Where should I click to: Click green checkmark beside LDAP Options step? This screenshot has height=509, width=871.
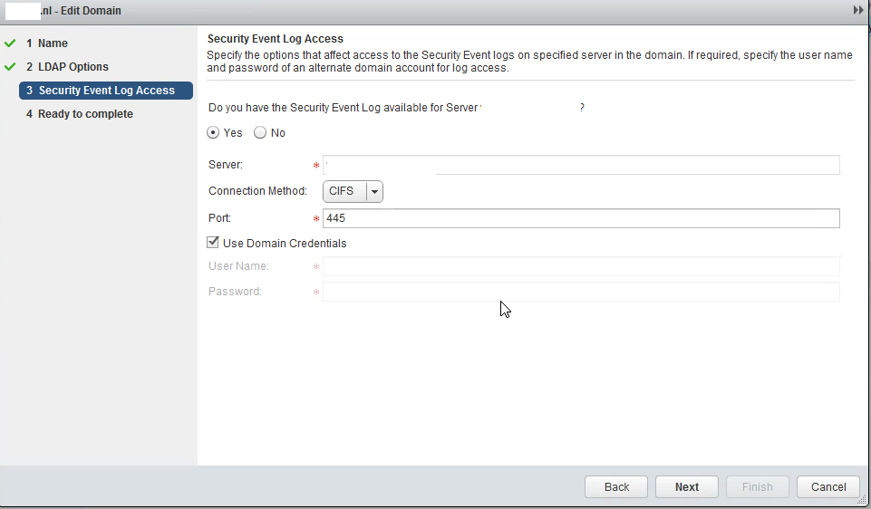click(x=10, y=67)
